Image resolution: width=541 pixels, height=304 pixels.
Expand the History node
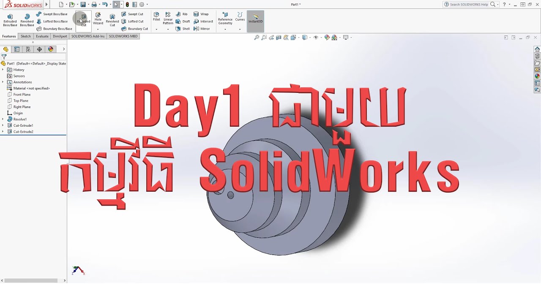click(x=3, y=70)
